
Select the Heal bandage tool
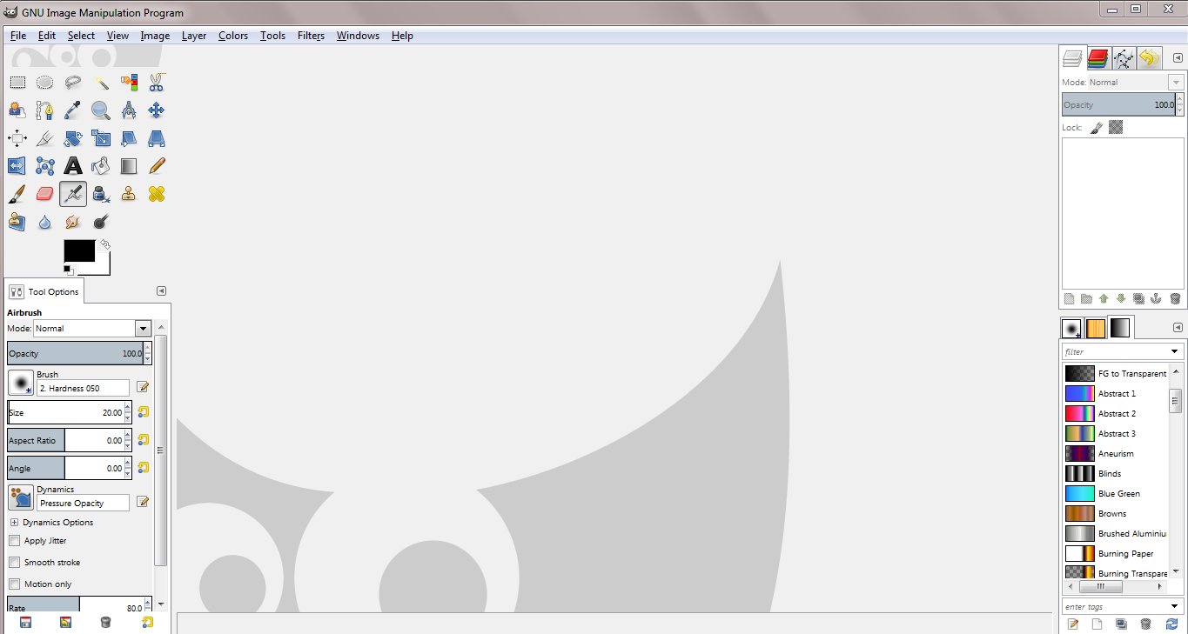pyautogui.click(x=157, y=194)
